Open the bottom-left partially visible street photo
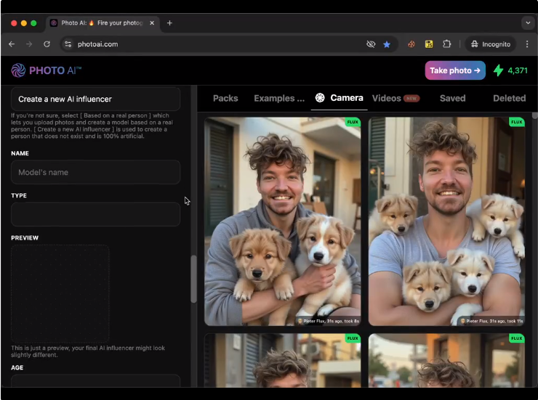Image resolution: width=538 pixels, height=400 pixels. [x=282, y=361]
